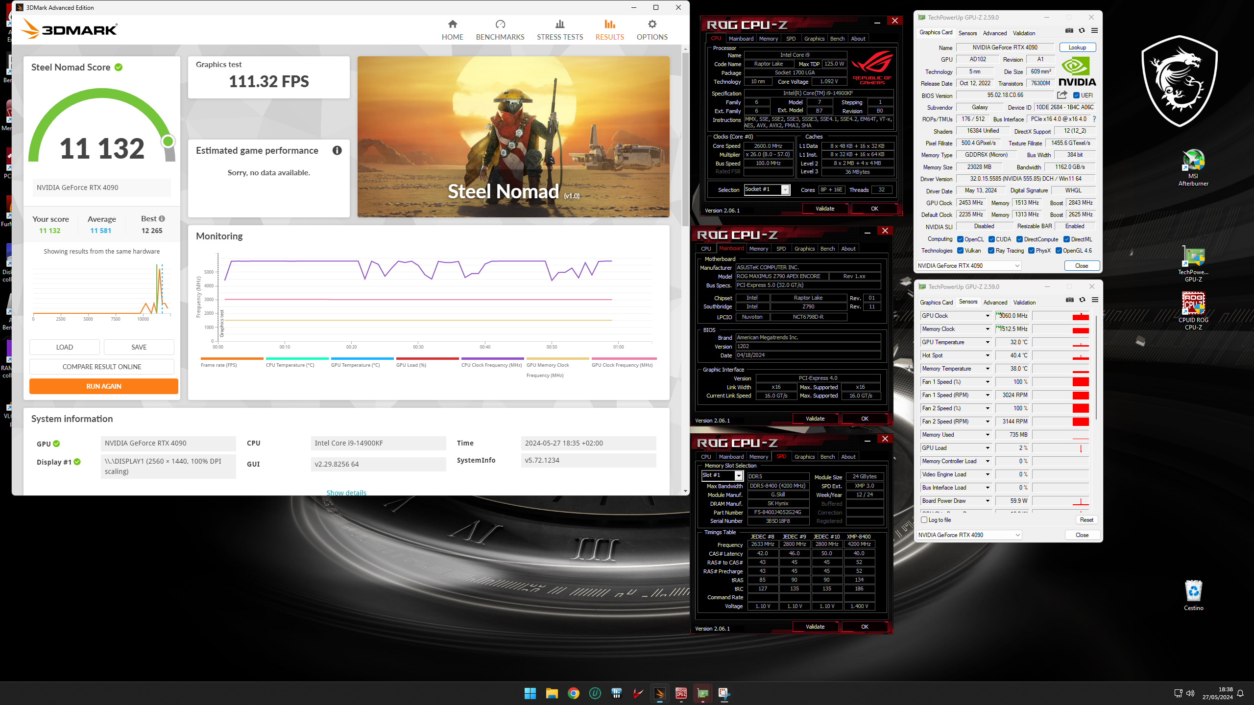Open hamburger menu in GPU-Z Graphics Card window
Viewport: 1254px width, 705px height.
click(x=1095, y=31)
